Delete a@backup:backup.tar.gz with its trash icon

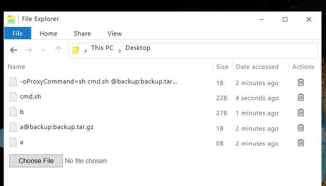pos(301,127)
